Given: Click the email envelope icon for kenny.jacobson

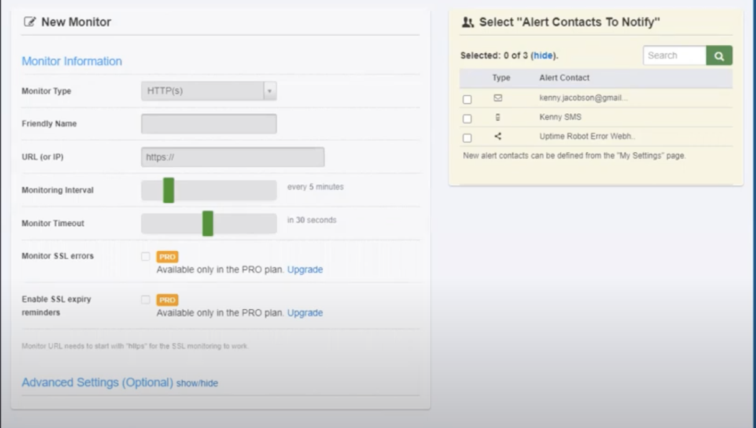Looking at the screenshot, I should [x=497, y=98].
